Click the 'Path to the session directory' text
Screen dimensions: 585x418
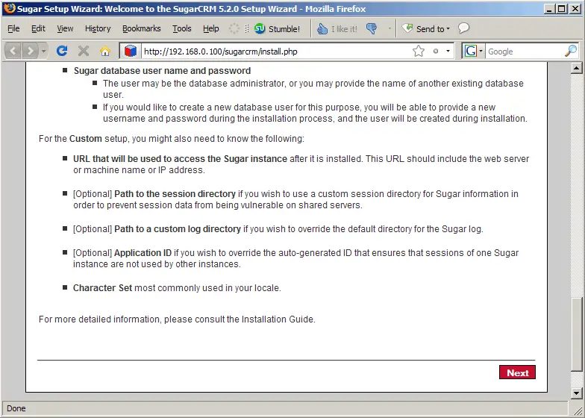point(175,194)
